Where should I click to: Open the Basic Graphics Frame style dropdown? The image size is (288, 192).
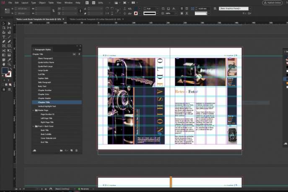tap(251, 8)
